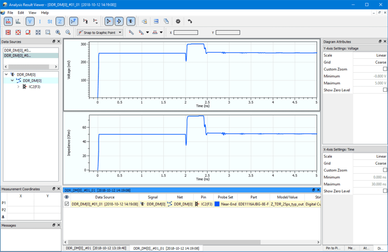388x252 pixels.
Task: Activate the Current (I) display icon
Action: pos(40,21)
